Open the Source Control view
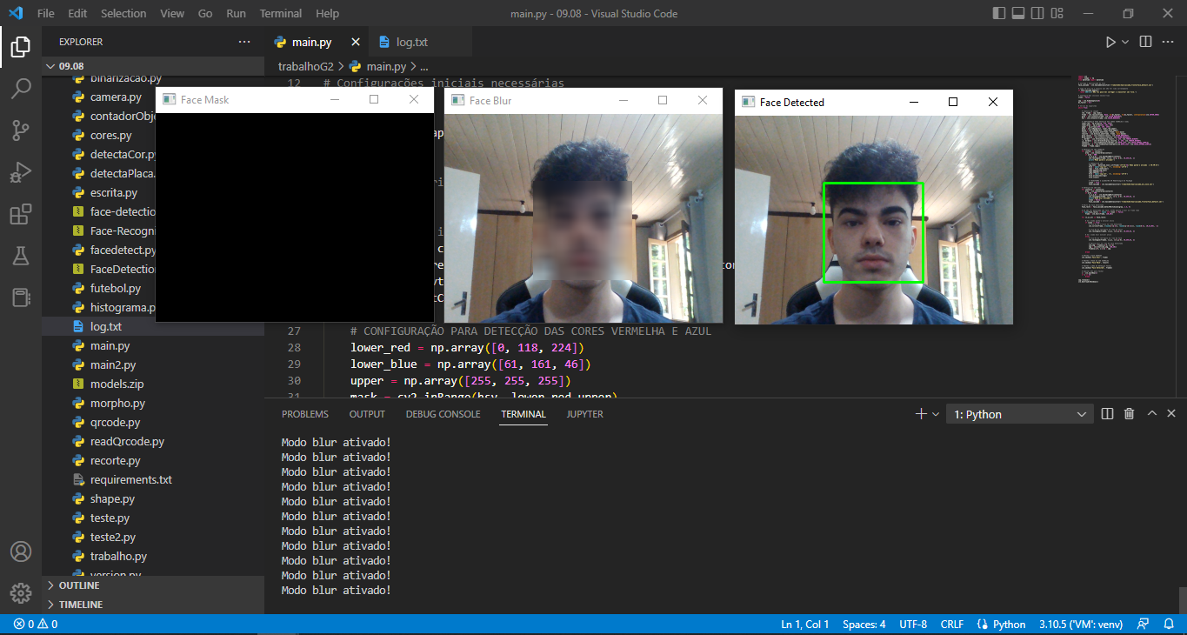1187x635 pixels. coord(21,130)
